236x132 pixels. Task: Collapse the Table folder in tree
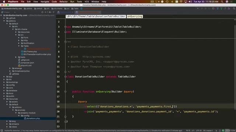19,46
